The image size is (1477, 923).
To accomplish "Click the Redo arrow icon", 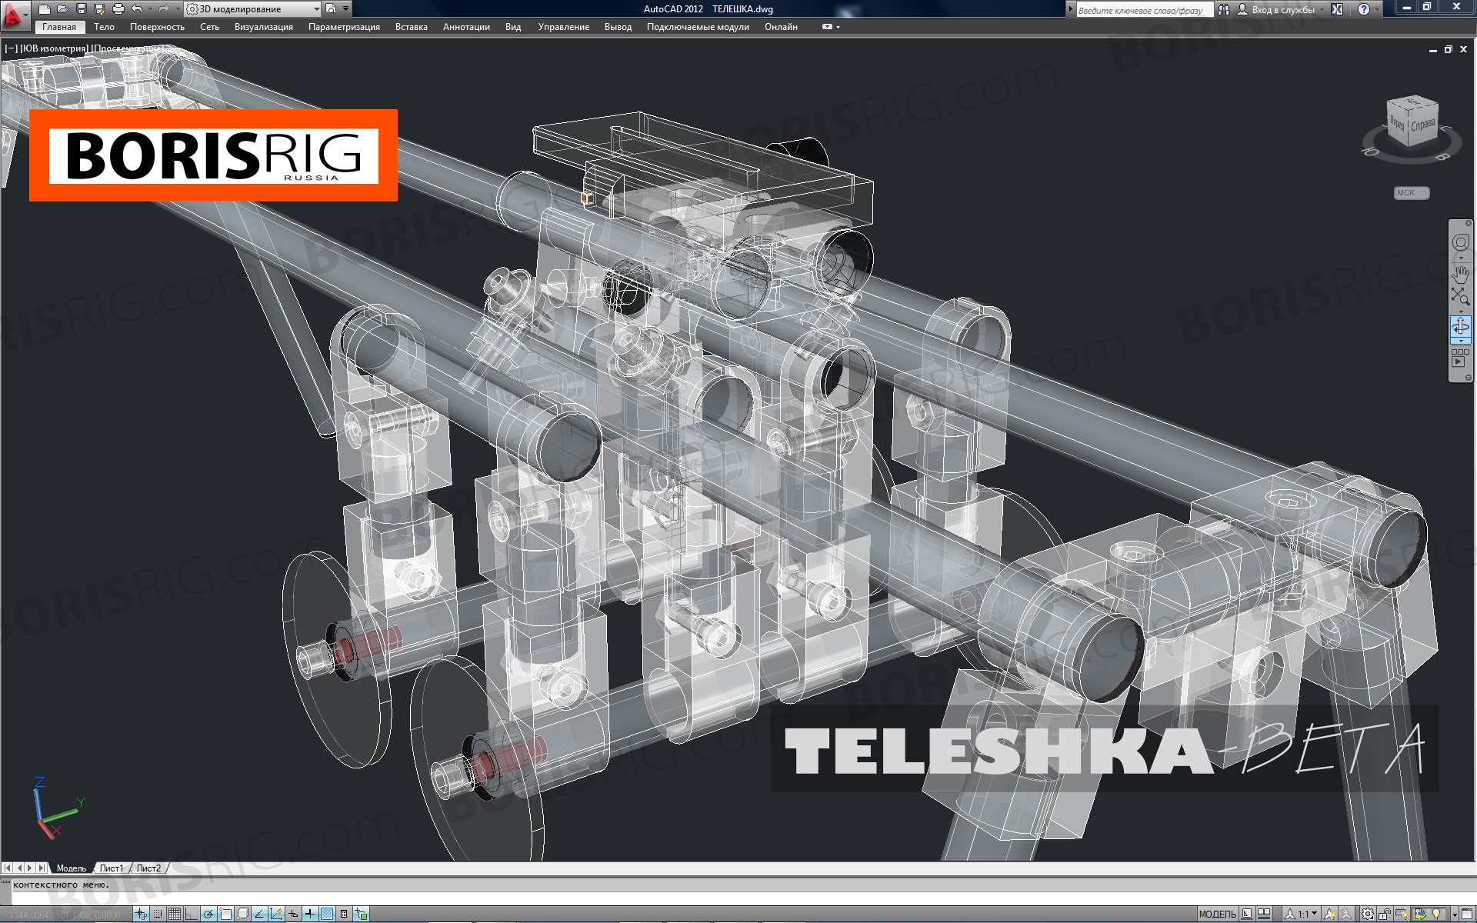I will [163, 9].
